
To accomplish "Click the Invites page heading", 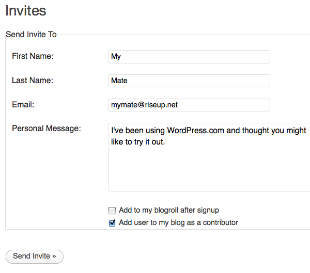I will click(25, 10).
